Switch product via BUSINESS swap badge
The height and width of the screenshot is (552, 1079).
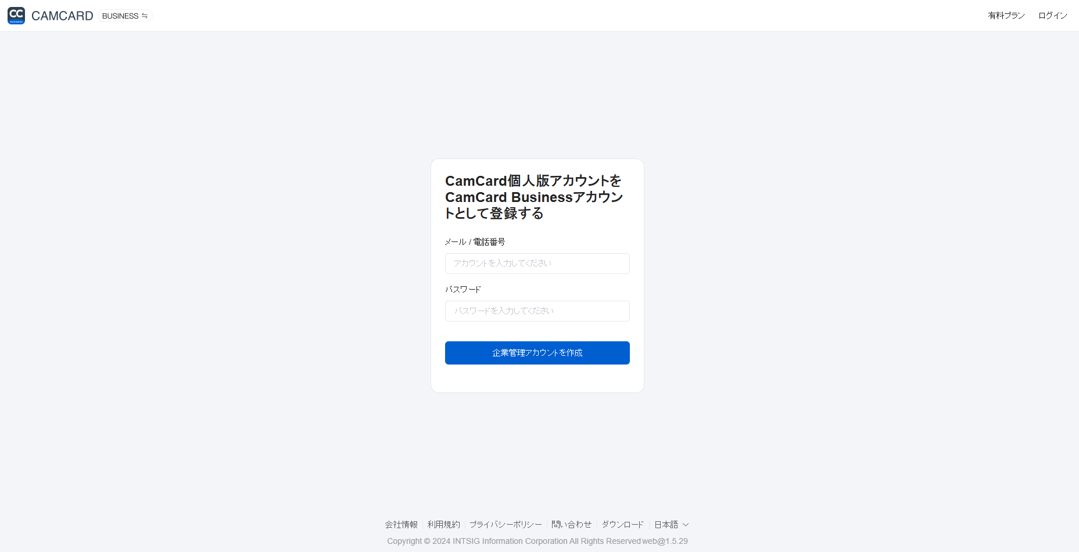(125, 16)
